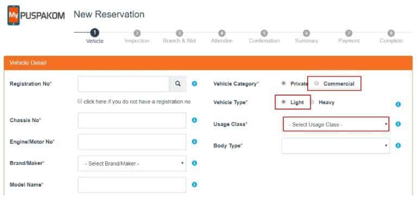This screenshot has height=203, width=418.
Task: Focus the Registration No input field
Action: pyautogui.click(x=123, y=84)
